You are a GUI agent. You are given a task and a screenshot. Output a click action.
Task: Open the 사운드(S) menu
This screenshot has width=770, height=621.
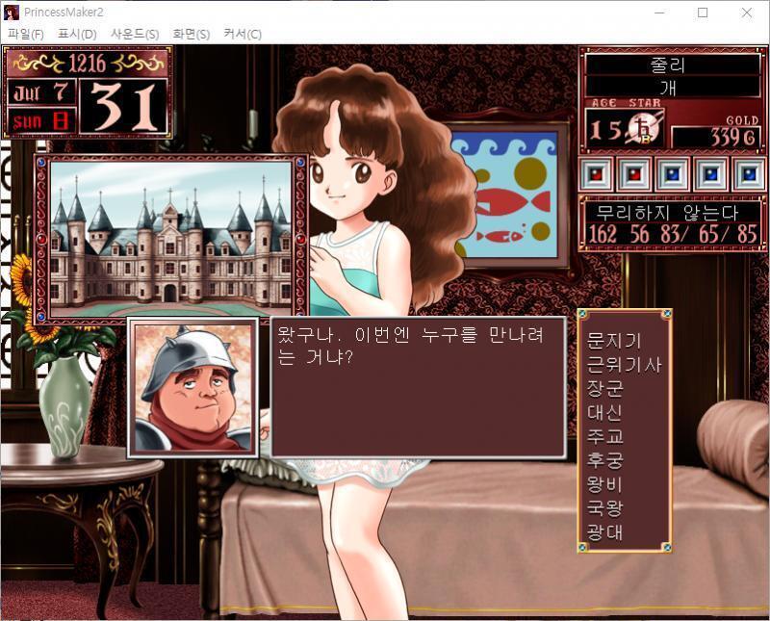click(x=135, y=34)
